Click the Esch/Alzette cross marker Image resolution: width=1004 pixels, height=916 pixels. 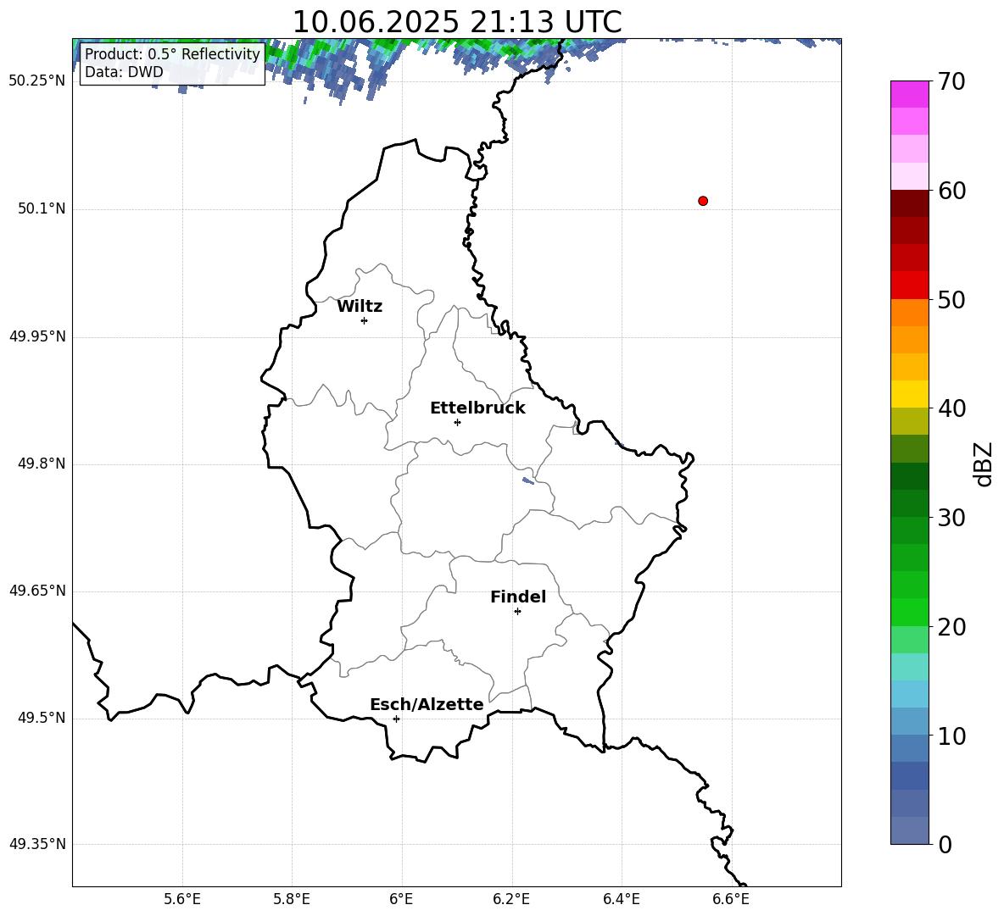(x=396, y=719)
